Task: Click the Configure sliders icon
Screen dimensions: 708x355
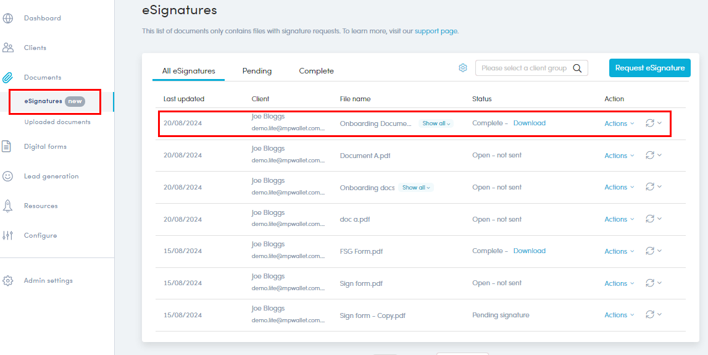Action: (x=8, y=235)
